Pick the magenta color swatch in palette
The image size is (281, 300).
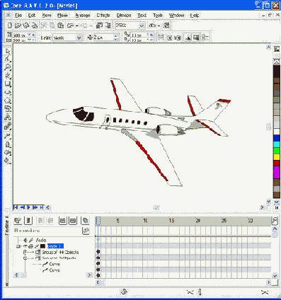(x=277, y=172)
